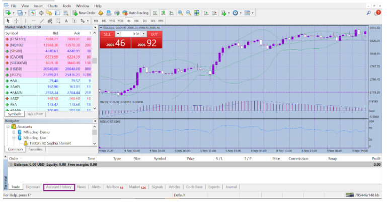The width and height of the screenshot is (387, 203).
Task: Click the red BUY button
Action: 154,34
